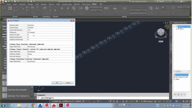Toggle the Duct Spool A Side checkbox

click(174, 75)
